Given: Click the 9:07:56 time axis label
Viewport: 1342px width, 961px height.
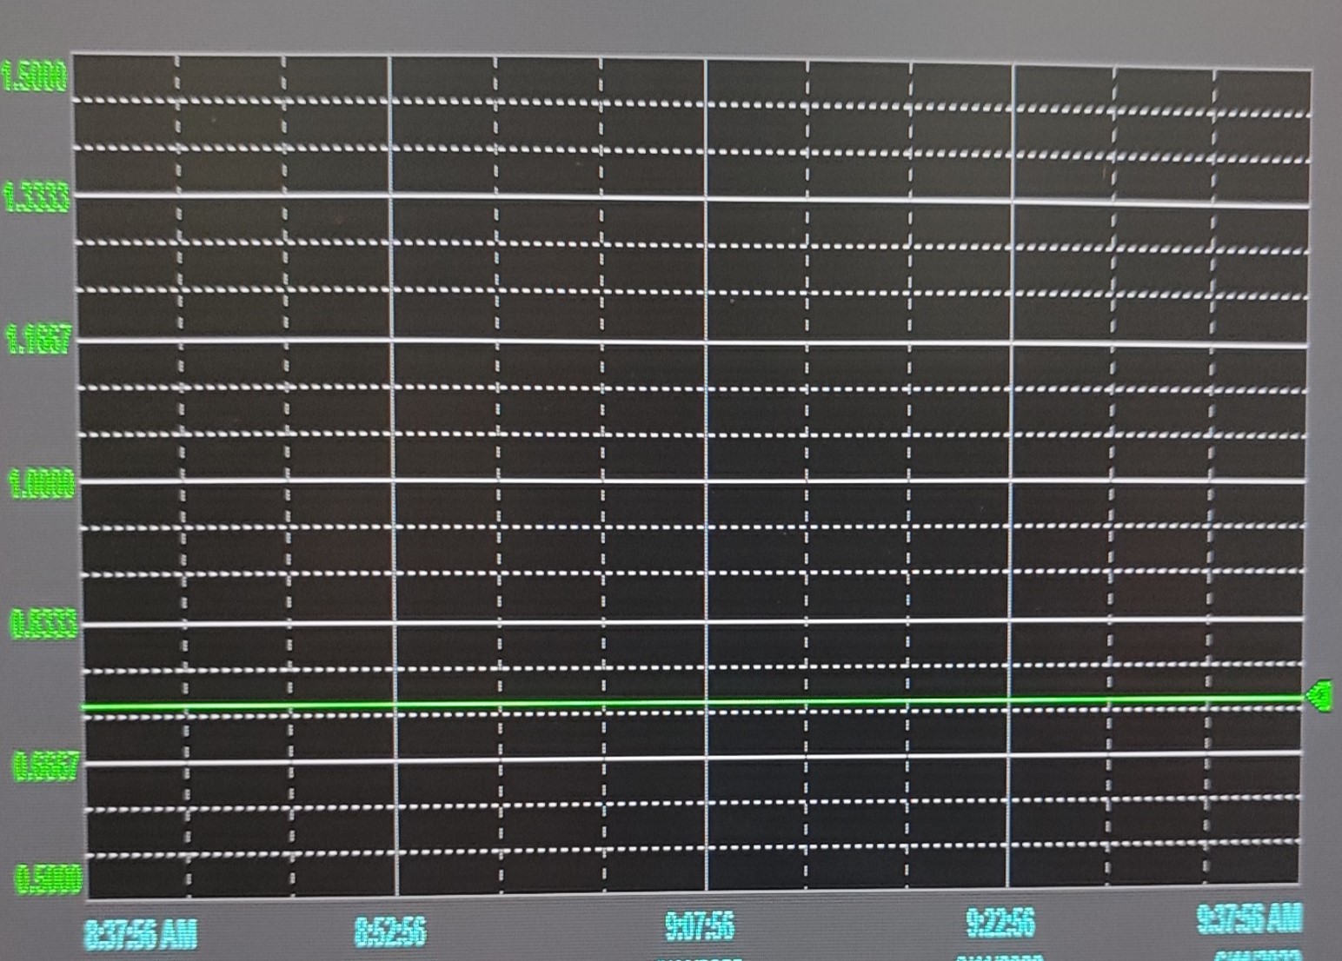Looking at the screenshot, I should click(700, 926).
